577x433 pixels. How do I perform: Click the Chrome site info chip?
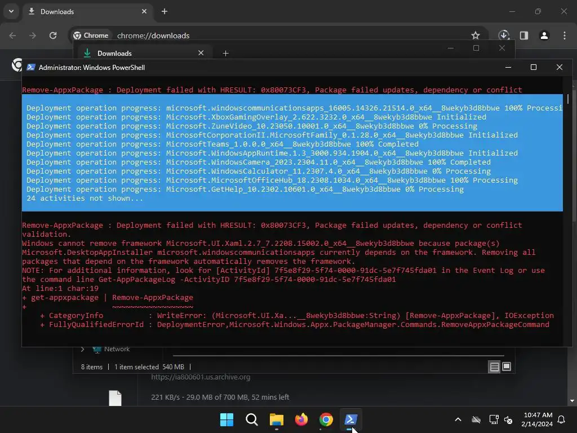click(x=91, y=36)
